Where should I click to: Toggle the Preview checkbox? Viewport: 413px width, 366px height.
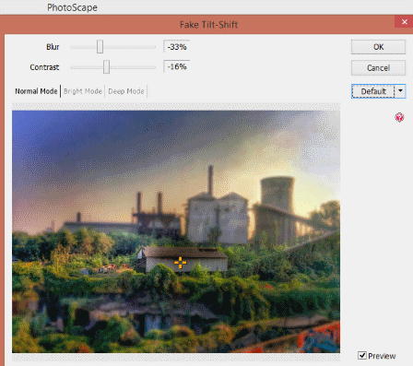pos(362,356)
